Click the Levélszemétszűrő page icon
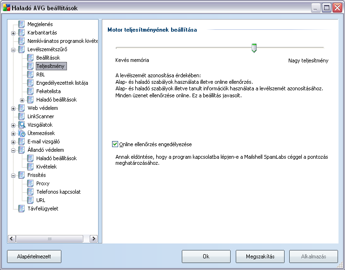Screen dimensions: 345x270 (21, 49)
